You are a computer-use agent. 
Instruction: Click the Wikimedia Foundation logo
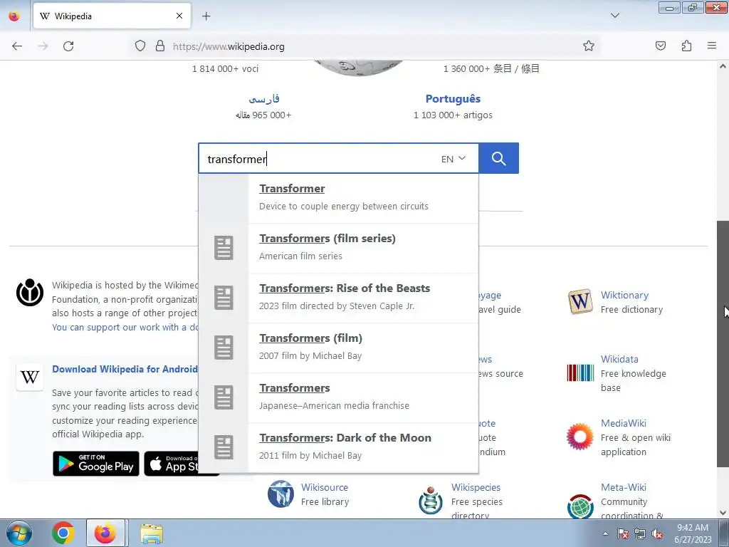[30, 293]
